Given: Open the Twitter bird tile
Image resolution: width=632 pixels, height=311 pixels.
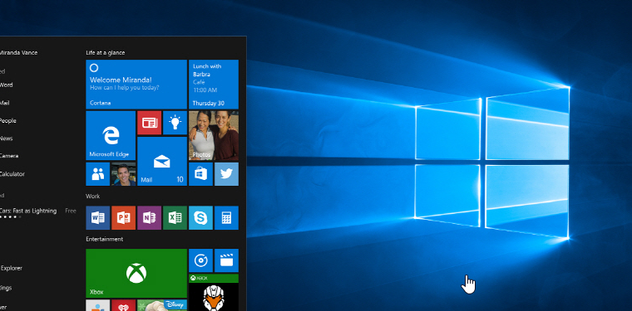Looking at the screenshot, I should coord(226,174).
